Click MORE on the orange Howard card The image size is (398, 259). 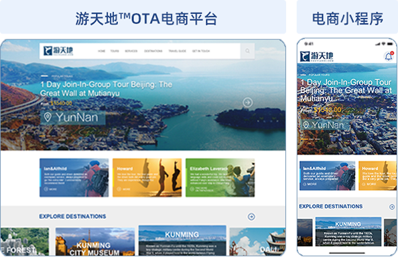pos(123,189)
